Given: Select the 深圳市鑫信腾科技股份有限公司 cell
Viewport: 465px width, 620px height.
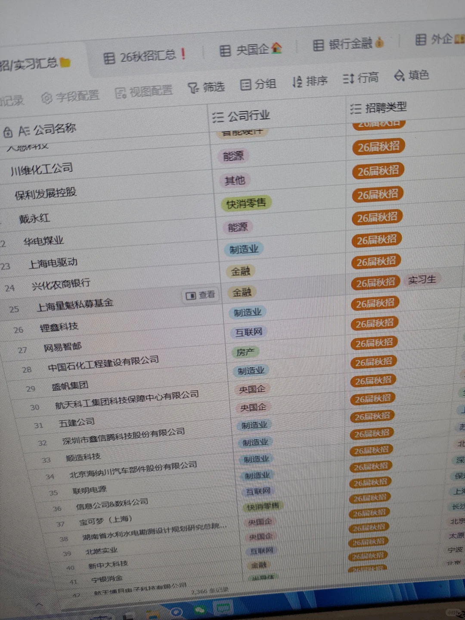Looking at the screenshot, I should [124, 437].
